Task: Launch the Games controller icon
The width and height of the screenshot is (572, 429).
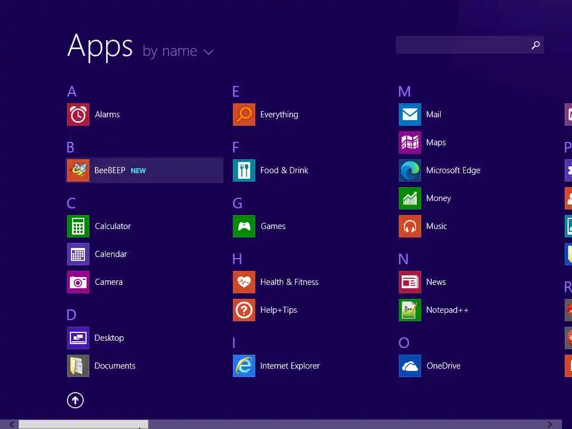Action: [244, 226]
